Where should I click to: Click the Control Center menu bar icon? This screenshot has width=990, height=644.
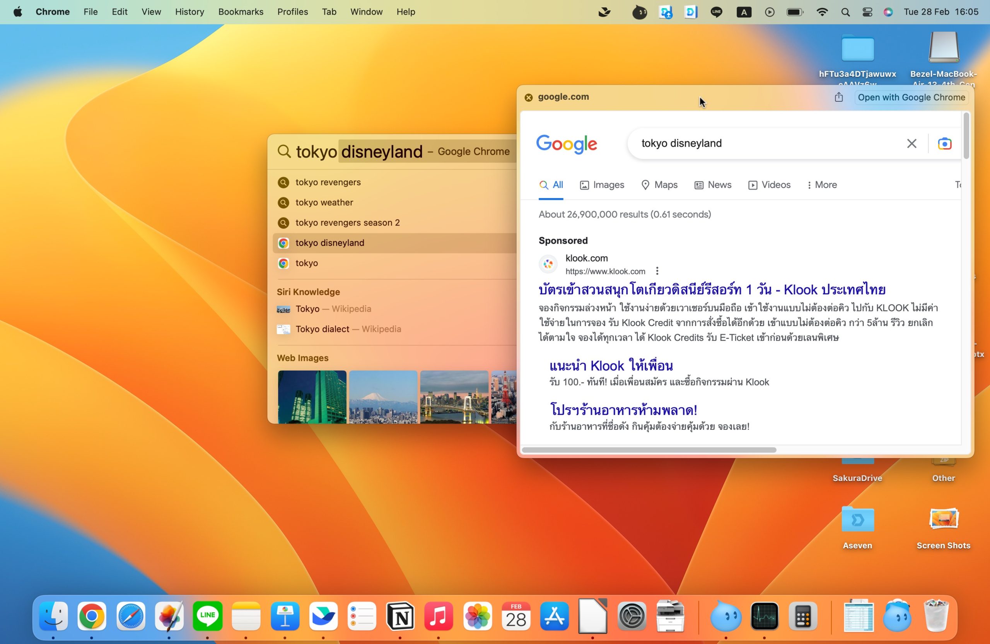(867, 12)
